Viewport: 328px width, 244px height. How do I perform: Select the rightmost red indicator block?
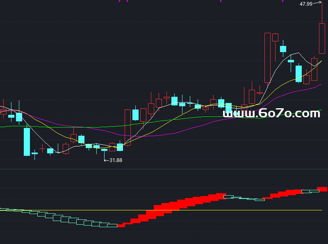tap(322, 189)
